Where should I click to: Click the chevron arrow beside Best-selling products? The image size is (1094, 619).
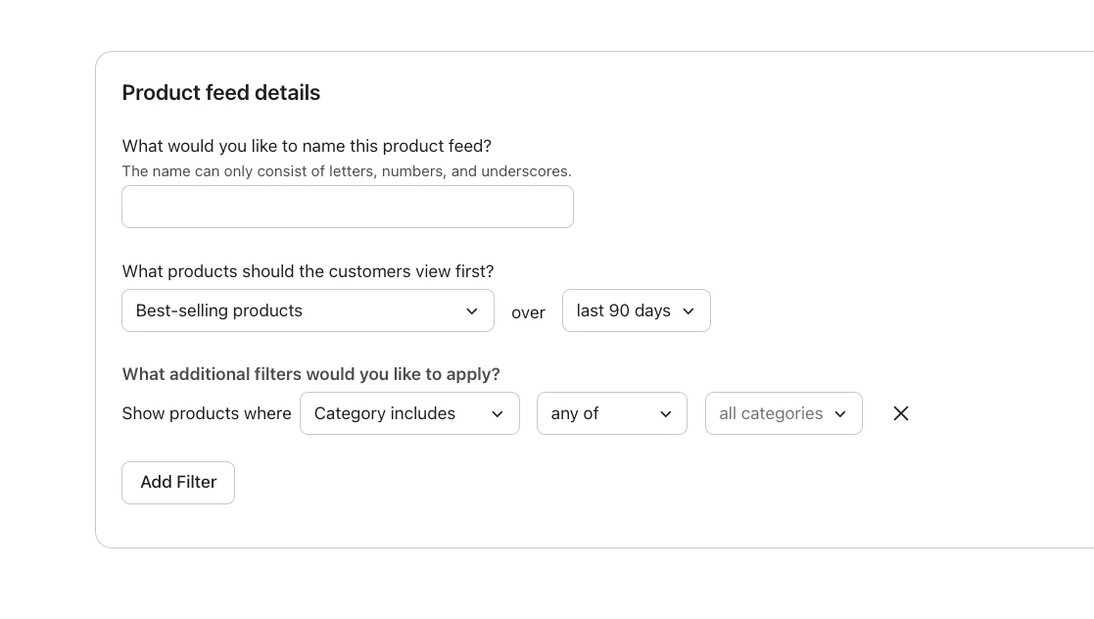click(472, 311)
